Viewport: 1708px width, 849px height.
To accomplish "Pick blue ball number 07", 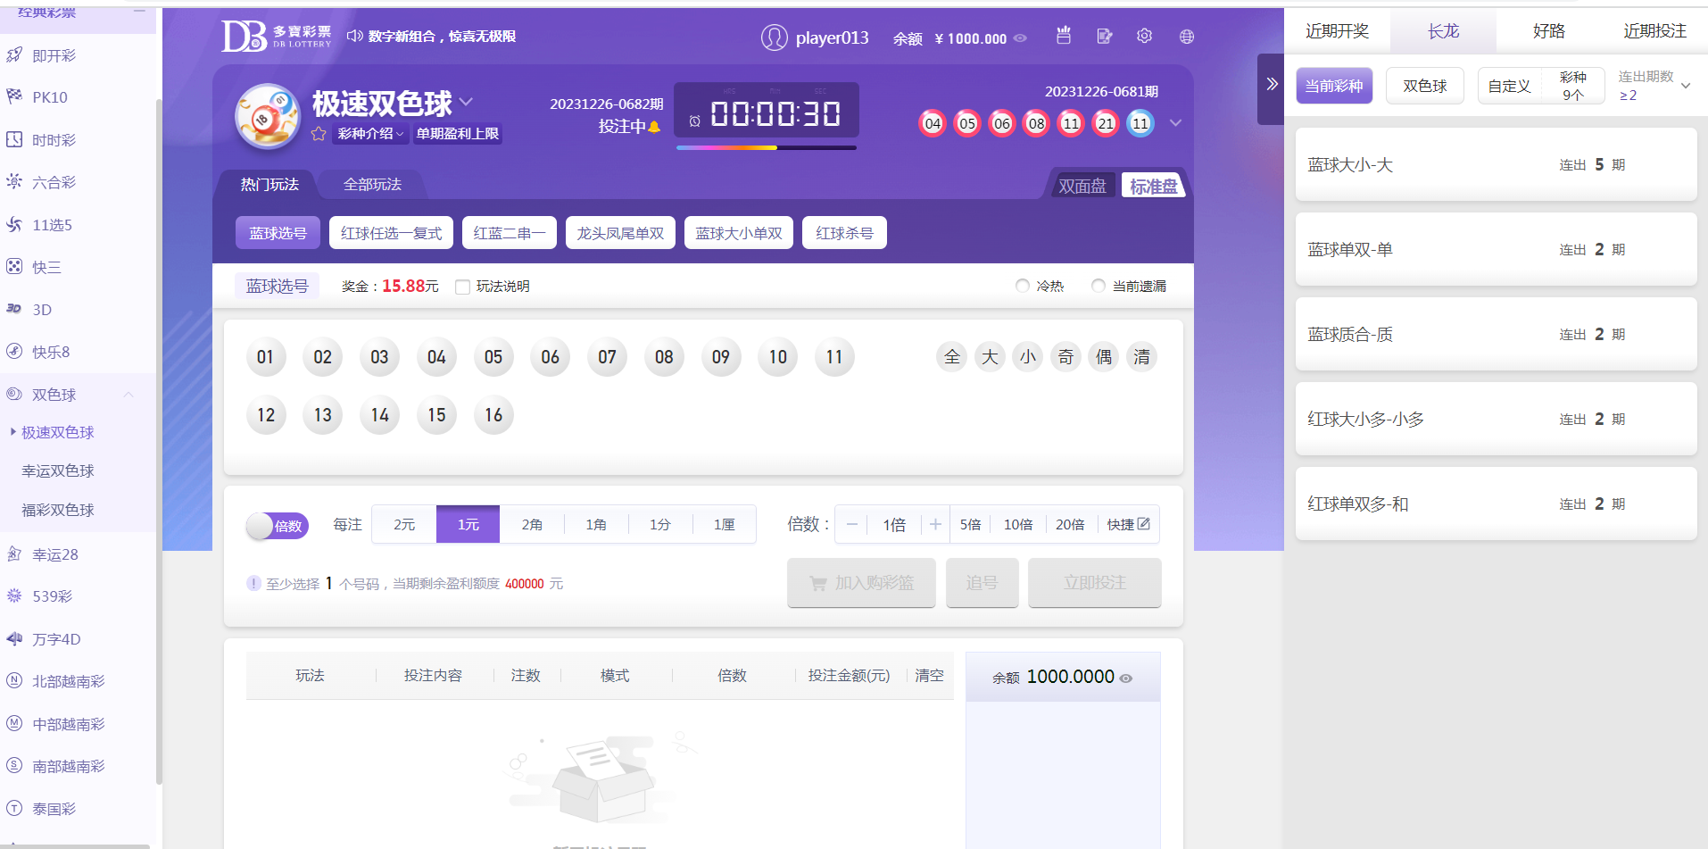I will click(x=607, y=357).
